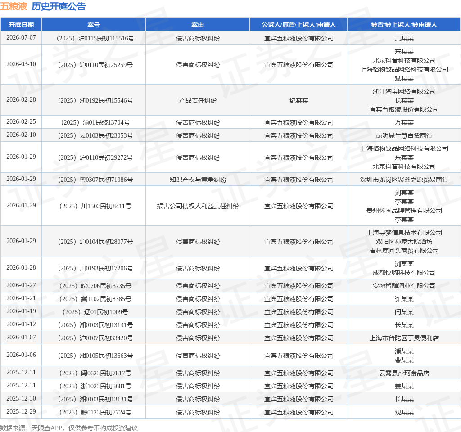Click the 知识产权与竞争纠纷 cause cell

198,180
